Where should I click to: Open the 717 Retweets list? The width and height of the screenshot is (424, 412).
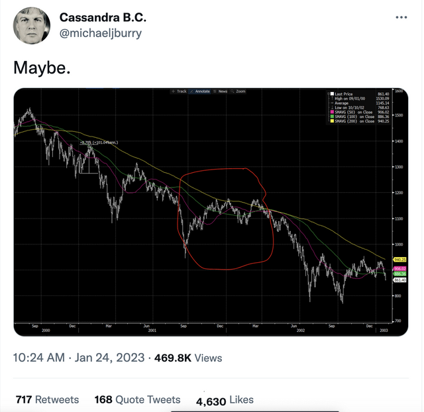[x=47, y=399]
